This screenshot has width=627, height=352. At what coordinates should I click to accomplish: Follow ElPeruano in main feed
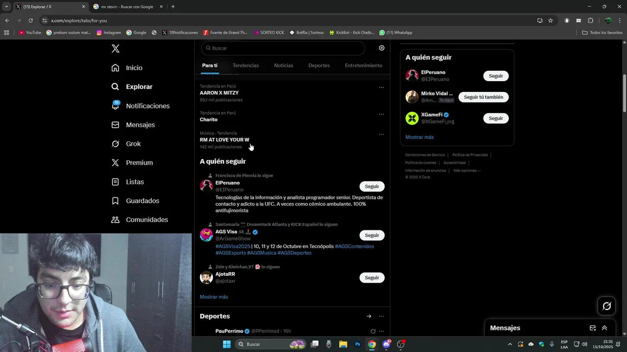pos(372,186)
